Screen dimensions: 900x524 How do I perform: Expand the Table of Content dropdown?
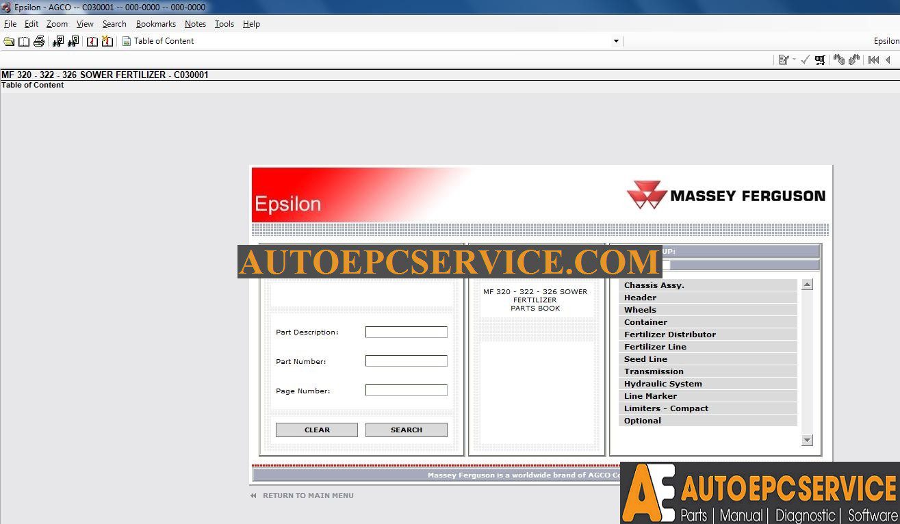pyautogui.click(x=616, y=41)
